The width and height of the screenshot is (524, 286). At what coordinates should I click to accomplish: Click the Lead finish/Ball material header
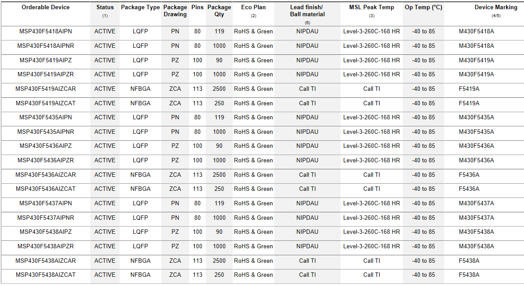coord(307,11)
